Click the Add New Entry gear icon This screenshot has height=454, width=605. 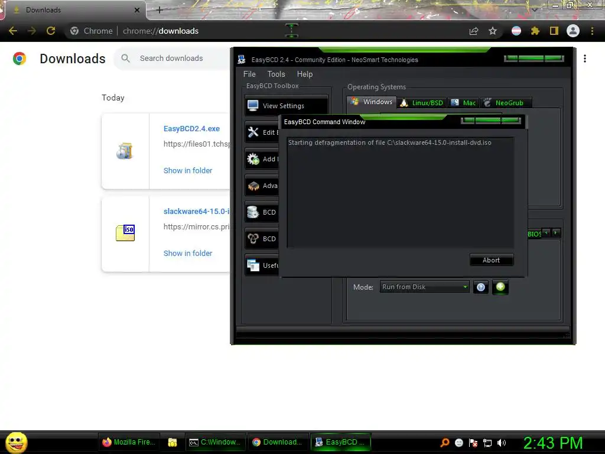(253, 158)
